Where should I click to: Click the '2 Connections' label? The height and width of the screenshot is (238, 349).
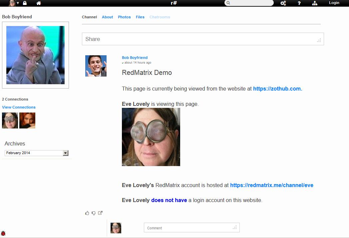(x=15, y=99)
